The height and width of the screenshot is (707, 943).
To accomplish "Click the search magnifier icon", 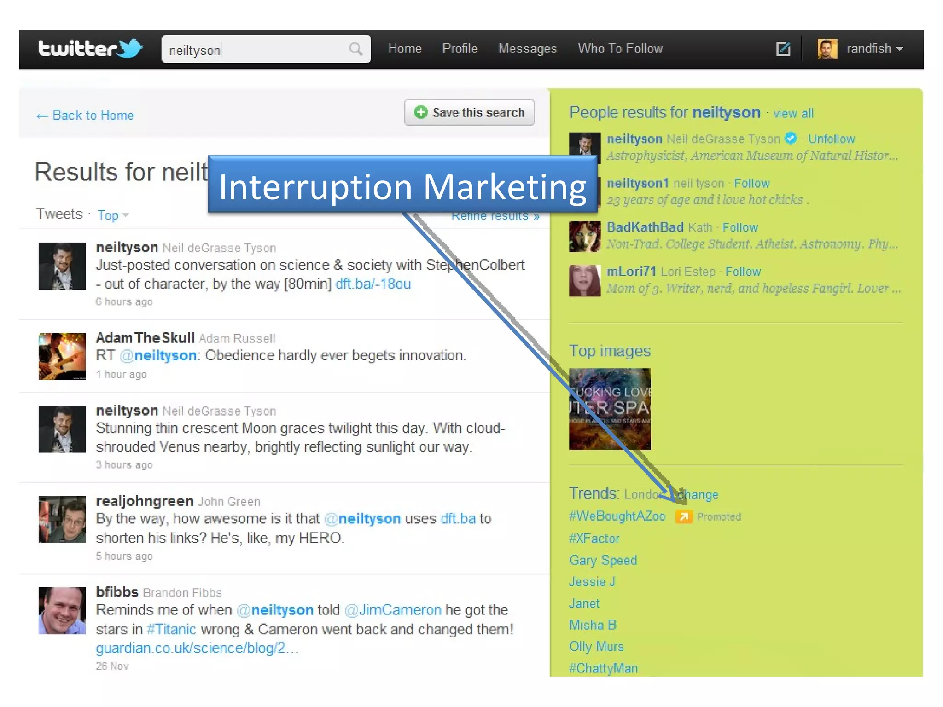I will (x=355, y=49).
